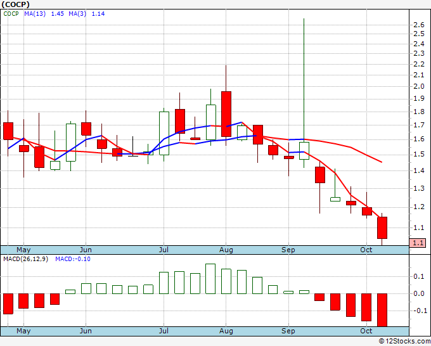Click the 1.2 price axis label
This screenshot has width=431, height=346.
(x=418, y=207)
